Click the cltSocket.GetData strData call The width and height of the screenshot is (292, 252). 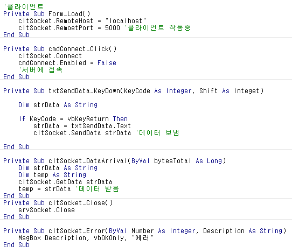(65, 182)
